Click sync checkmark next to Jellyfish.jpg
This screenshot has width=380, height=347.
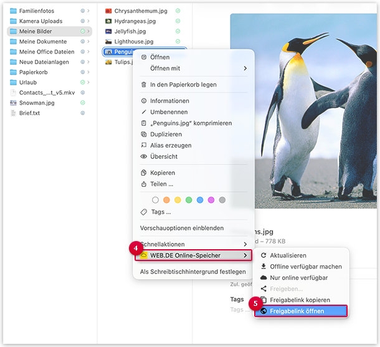tap(178, 31)
